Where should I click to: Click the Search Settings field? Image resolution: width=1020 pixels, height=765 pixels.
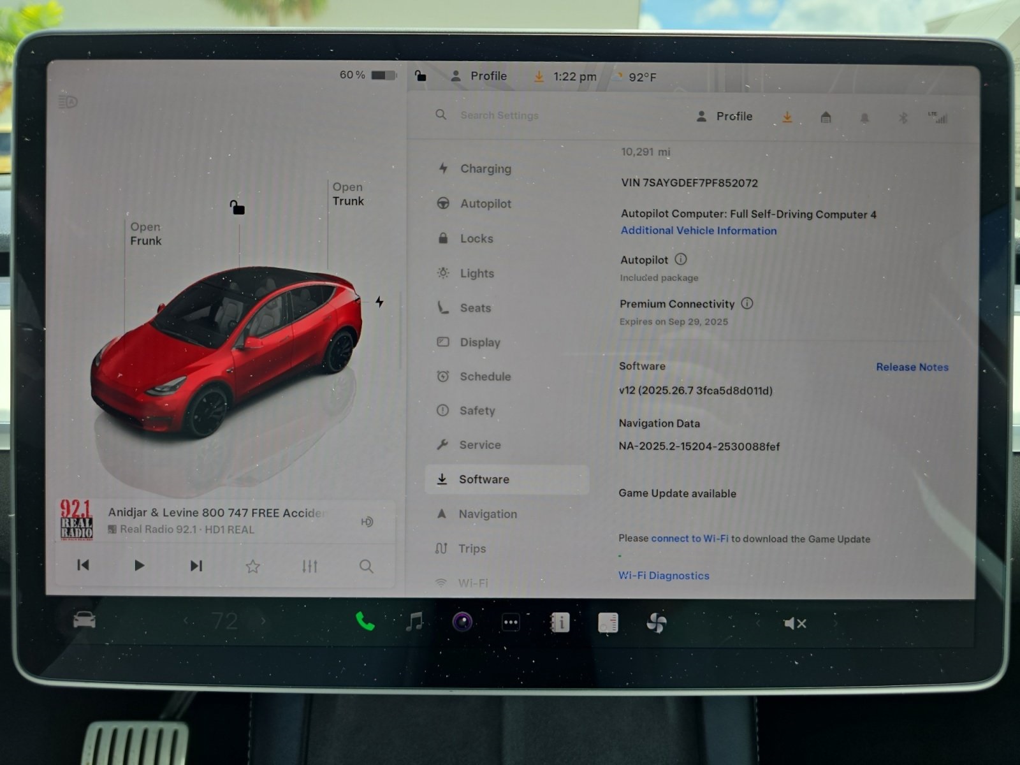(499, 115)
